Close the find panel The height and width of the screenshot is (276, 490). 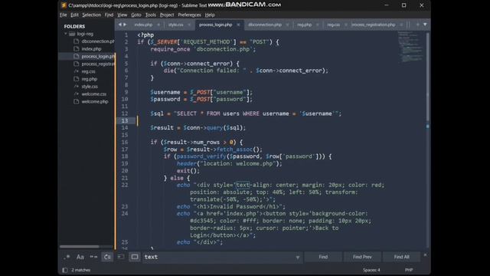[425, 255]
